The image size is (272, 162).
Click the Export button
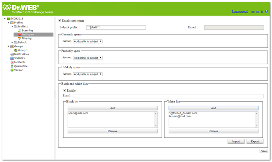[255, 142]
